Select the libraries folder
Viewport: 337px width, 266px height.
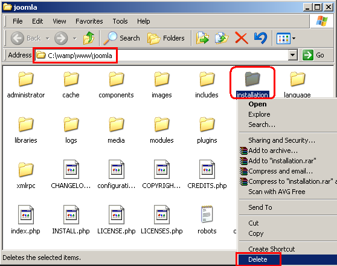[26, 131]
